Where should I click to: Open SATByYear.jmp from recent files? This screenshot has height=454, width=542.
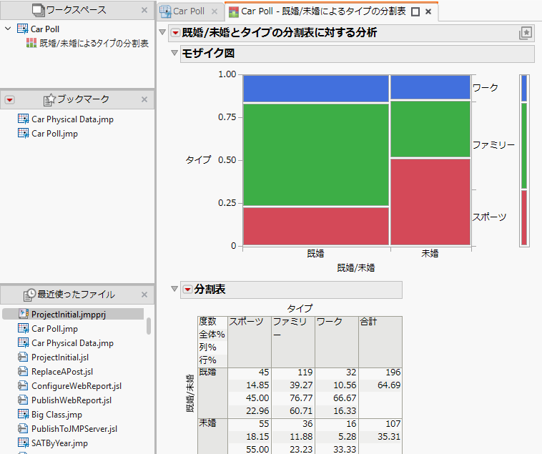[59, 443]
